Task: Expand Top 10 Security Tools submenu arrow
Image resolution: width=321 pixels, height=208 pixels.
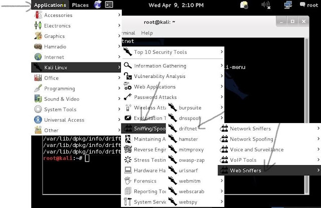Action: pos(222,52)
